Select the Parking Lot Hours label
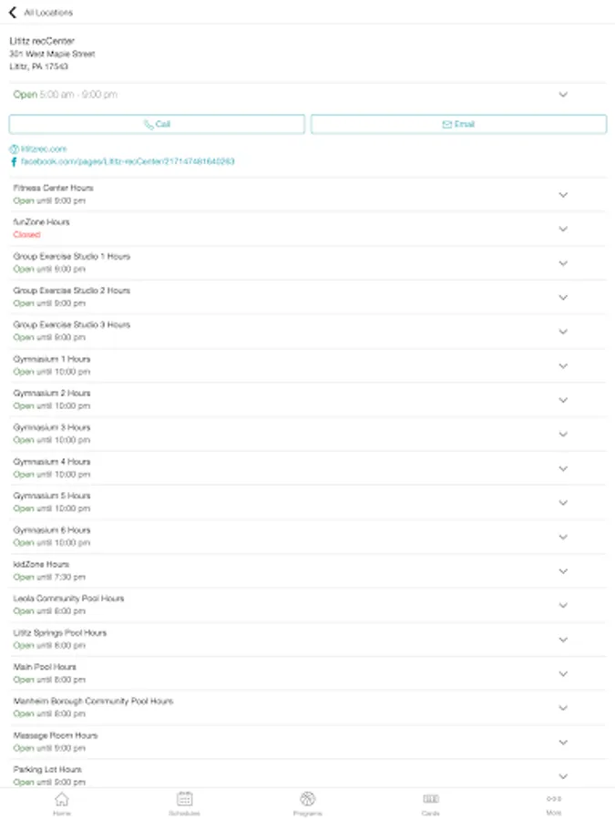The height and width of the screenshot is (820, 615). pyautogui.click(x=47, y=769)
